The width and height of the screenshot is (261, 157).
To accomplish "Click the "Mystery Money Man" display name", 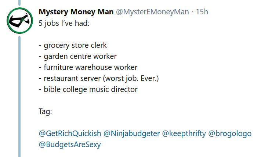I will (76, 12).
